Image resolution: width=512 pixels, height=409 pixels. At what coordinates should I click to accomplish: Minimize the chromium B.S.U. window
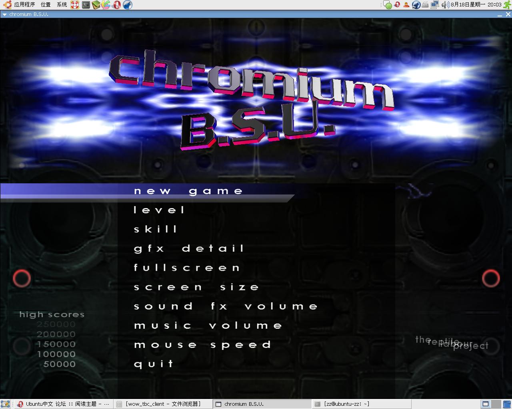pos(500,14)
